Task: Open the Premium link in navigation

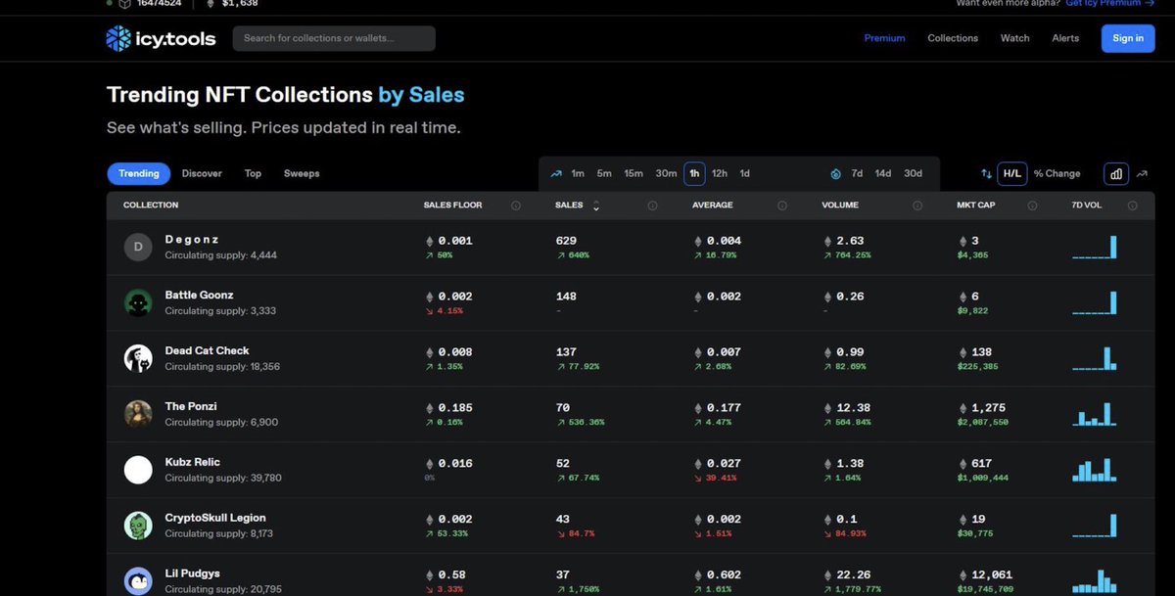Action: pos(884,38)
